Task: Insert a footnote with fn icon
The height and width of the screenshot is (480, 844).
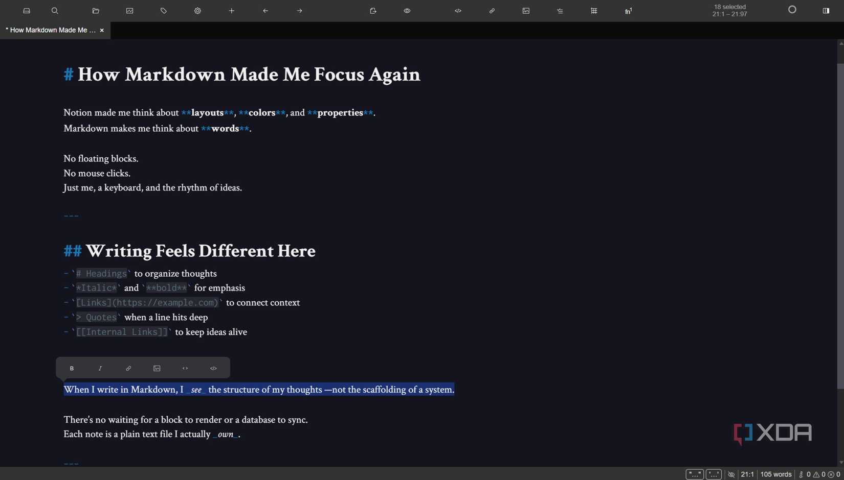Action: (628, 11)
